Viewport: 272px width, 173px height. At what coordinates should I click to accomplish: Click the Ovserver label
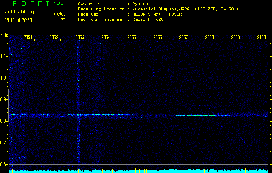coord(88,3)
